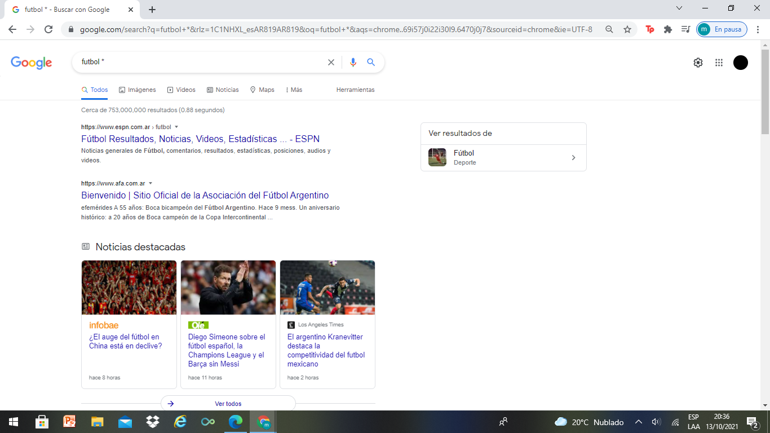Open Internet Explorer from the taskbar
Image resolution: width=770 pixels, height=433 pixels.
click(180, 422)
